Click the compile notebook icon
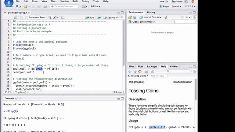This screenshot has width=235, height=132. pos(63,18)
